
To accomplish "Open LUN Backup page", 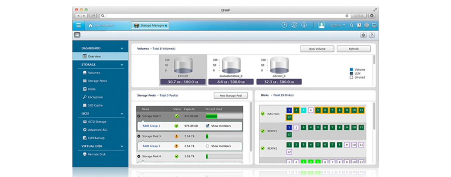I will (x=96, y=138).
